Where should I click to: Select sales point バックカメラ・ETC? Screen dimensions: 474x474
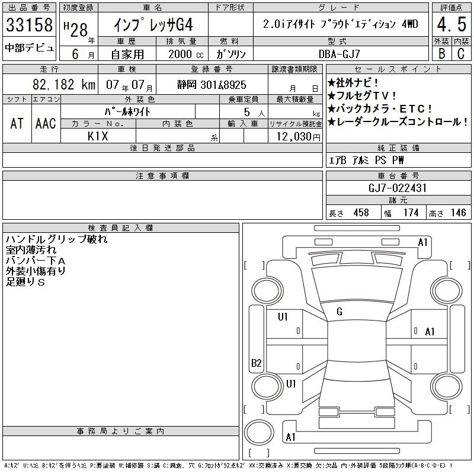coord(380,108)
